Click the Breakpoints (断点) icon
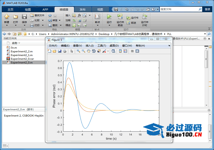Viewport: 214px width, 150px height. coord(98,16)
